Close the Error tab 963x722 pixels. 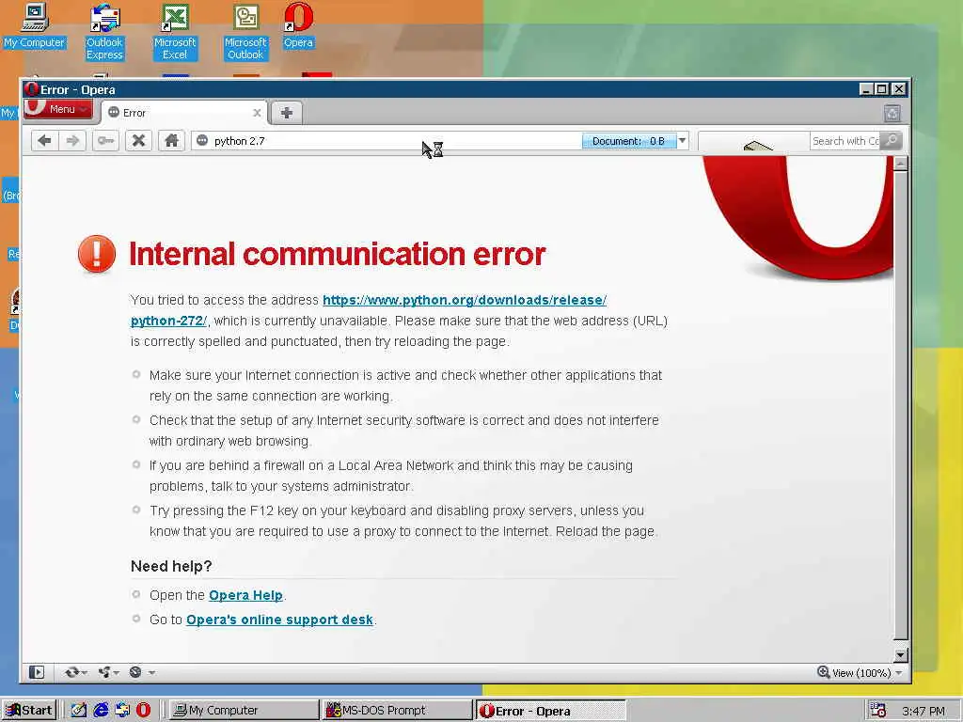[x=258, y=113]
